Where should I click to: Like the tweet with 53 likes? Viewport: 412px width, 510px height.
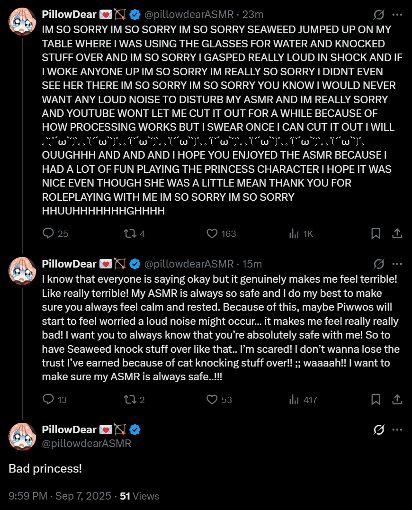pyautogui.click(x=212, y=400)
